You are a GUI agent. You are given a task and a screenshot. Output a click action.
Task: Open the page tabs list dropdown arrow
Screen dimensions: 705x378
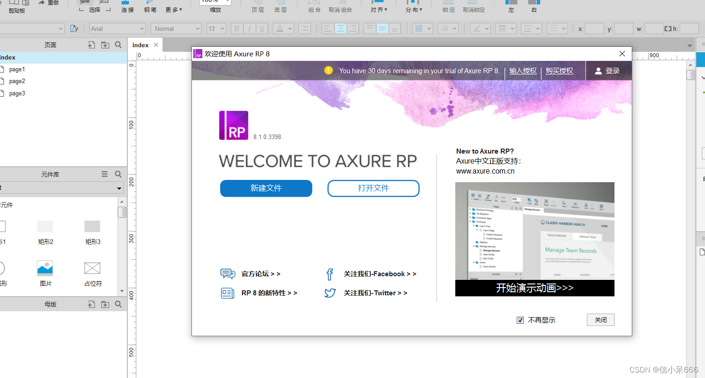click(x=690, y=45)
